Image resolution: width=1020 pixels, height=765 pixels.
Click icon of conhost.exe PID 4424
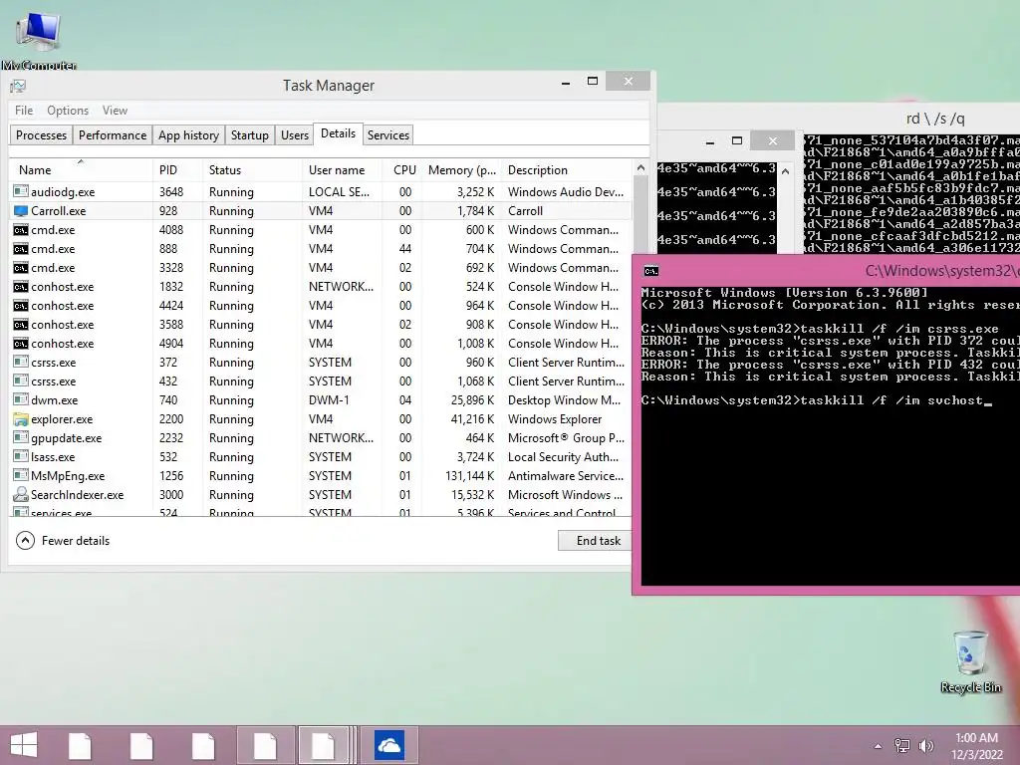pyautogui.click(x=21, y=305)
